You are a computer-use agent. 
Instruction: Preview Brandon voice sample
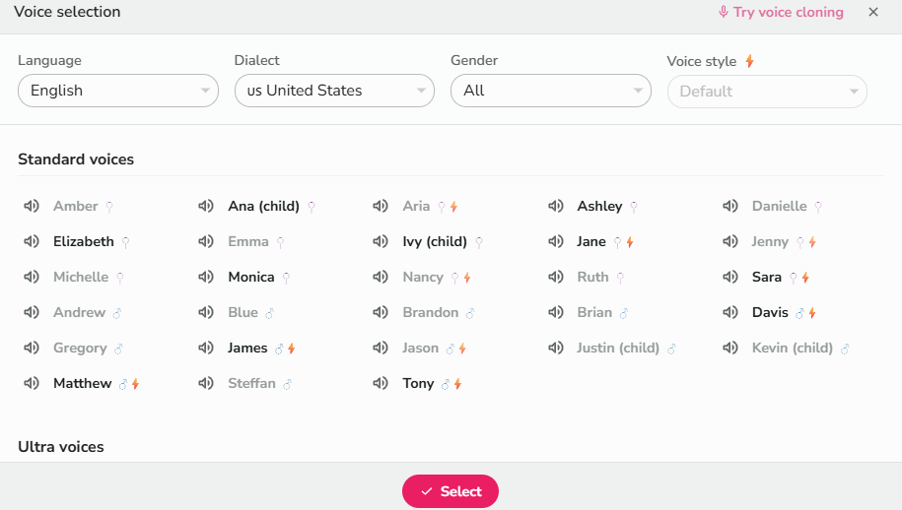coord(381,312)
